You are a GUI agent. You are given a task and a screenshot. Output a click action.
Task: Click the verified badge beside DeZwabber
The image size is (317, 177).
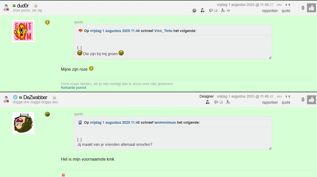(15, 97)
